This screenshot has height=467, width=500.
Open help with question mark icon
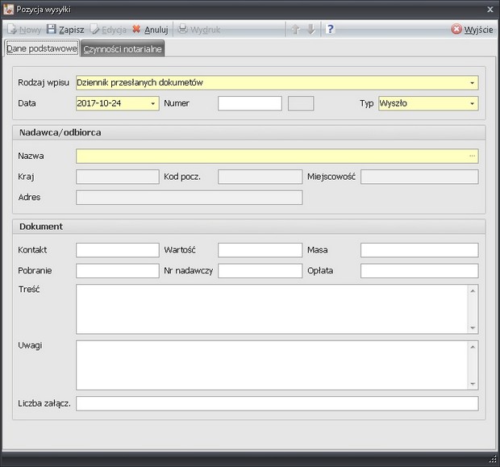point(330,29)
